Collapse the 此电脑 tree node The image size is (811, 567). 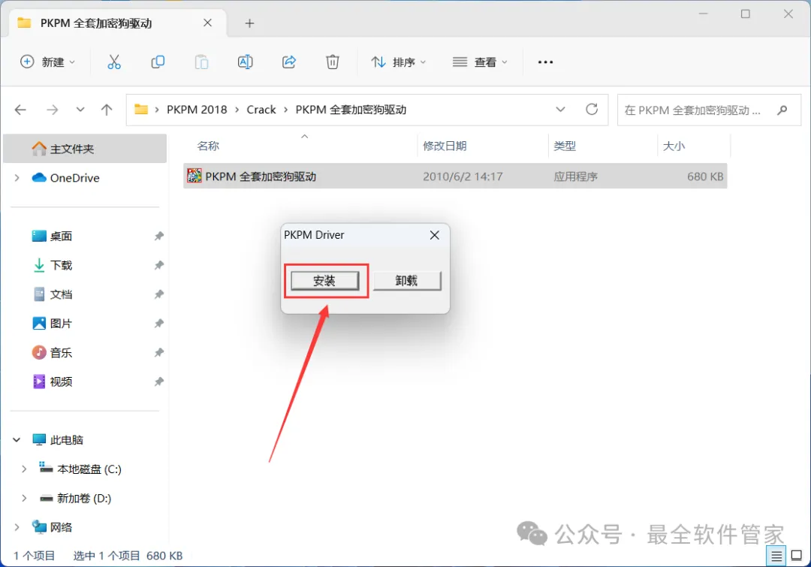pyautogui.click(x=17, y=440)
